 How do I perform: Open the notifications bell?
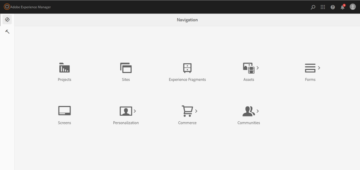pyautogui.click(x=342, y=7)
